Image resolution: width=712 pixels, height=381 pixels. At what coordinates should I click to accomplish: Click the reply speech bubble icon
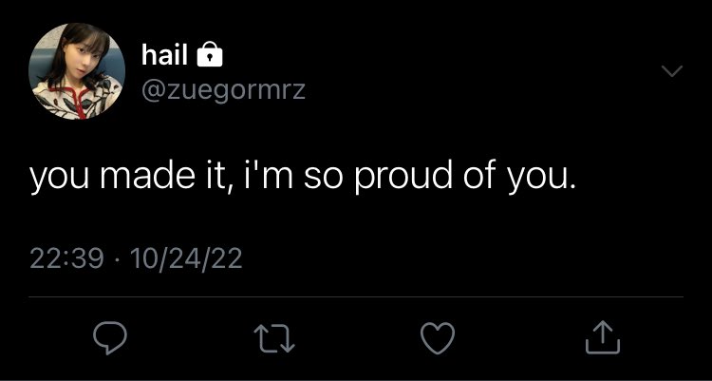pyautogui.click(x=110, y=338)
